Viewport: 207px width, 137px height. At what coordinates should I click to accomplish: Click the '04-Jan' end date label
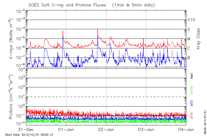point(186,129)
